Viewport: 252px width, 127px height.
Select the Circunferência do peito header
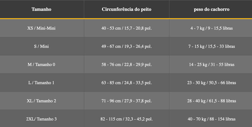[x=127, y=9]
